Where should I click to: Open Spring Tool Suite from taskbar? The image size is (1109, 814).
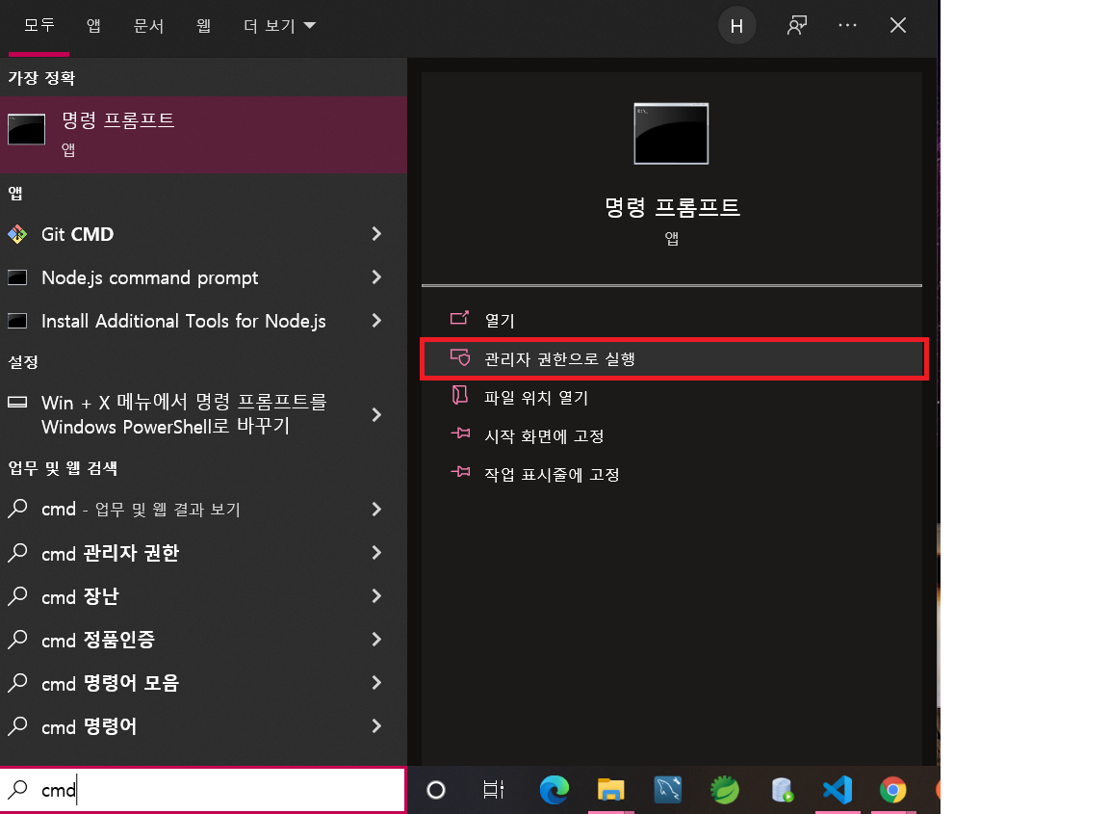pos(725,790)
